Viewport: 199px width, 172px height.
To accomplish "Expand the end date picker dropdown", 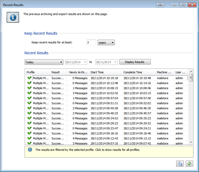I will tap(115, 62).
